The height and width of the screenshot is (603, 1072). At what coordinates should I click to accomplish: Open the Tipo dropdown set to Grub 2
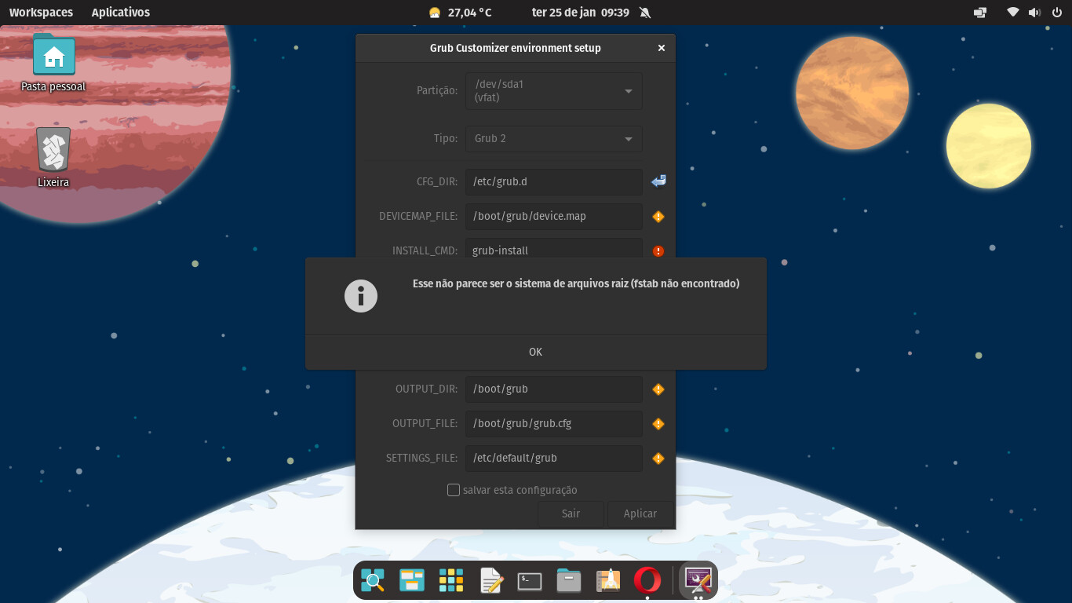tap(553, 138)
